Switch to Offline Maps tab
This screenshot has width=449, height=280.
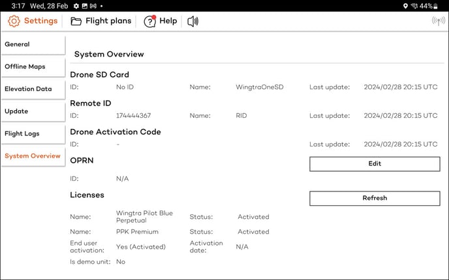coord(33,67)
